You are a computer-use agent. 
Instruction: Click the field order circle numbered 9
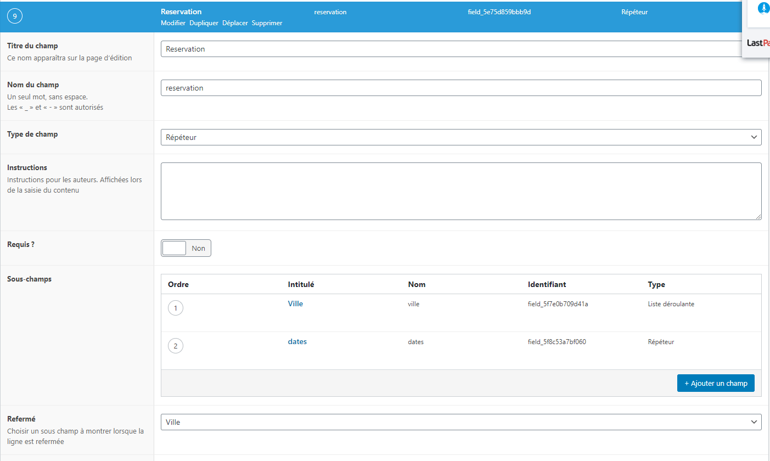(14, 16)
